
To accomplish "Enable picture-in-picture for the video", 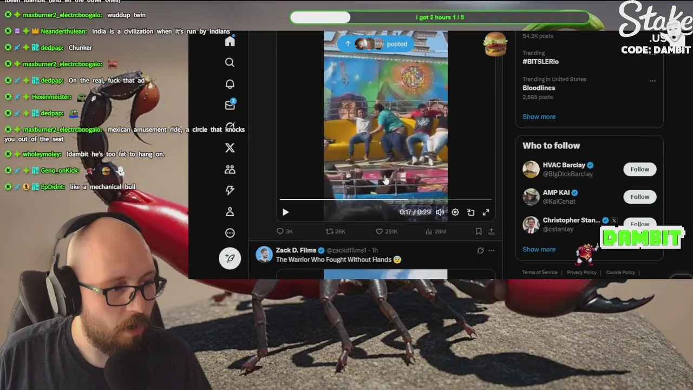I will click(x=470, y=212).
